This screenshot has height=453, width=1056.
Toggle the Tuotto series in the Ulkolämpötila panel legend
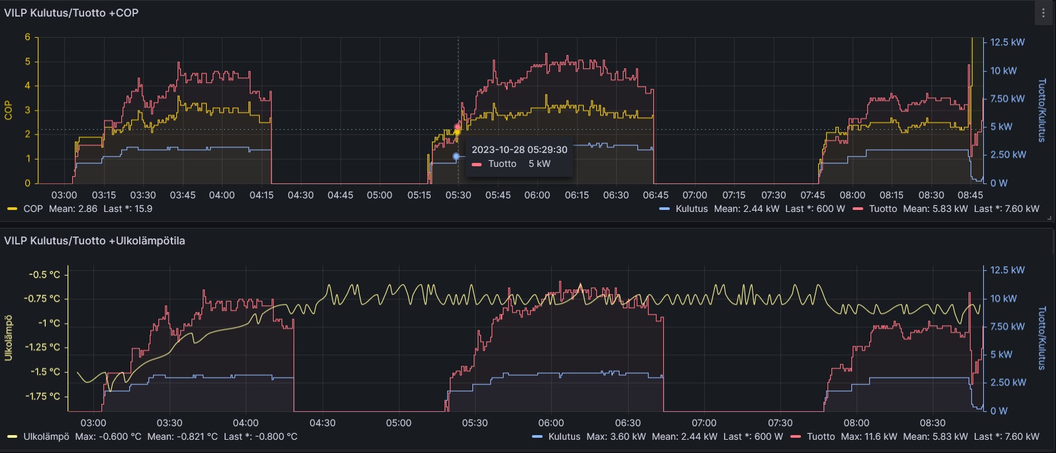coord(821,436)
